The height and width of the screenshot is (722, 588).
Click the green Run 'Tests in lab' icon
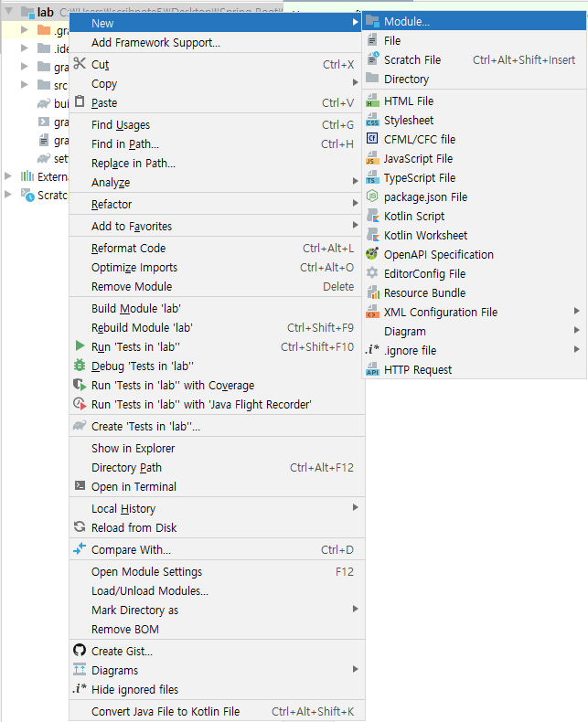click(80, 347)
